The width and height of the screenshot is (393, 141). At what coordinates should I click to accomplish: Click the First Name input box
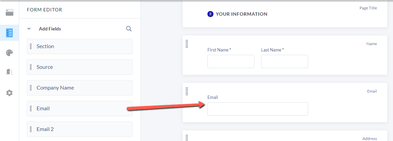click(x=231, y=61)
